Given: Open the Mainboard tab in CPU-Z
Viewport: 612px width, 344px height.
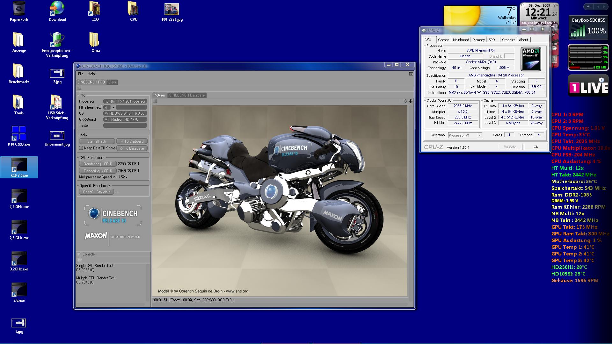Looking at the screenshot, I should tap(461, 40).
